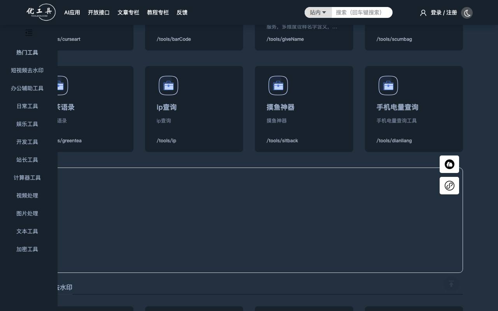This screenshot has width=498, height=311.
Task: Open AI应用 in the top menu
Action: [x=72, y=12]
